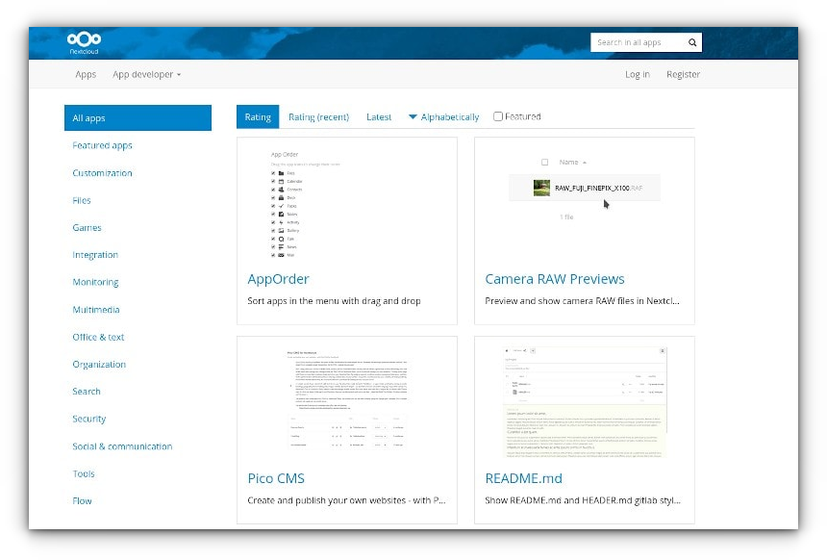Viewport: 827px width, 560px height.
Task: Open the README.md screenshot thumbnail
Action: tap(585, 402)
